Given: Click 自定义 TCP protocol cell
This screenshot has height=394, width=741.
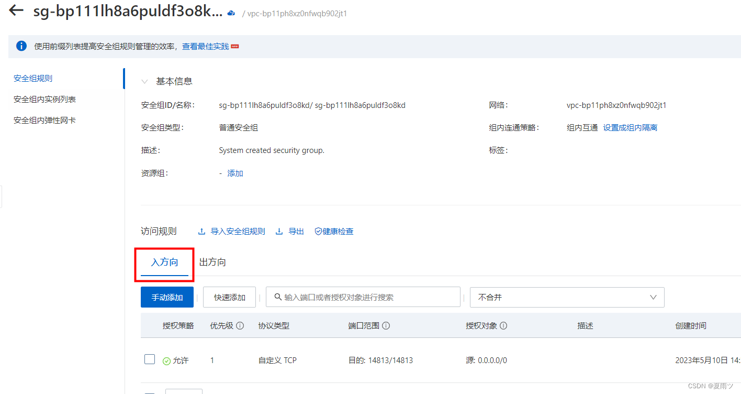Looking at the screenshot, I should 277,360.
